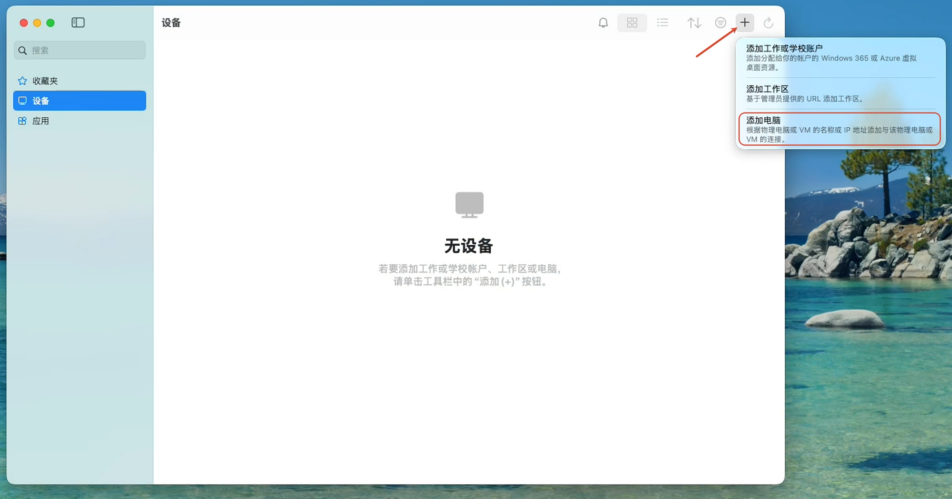Open the filter options menu

720,23
